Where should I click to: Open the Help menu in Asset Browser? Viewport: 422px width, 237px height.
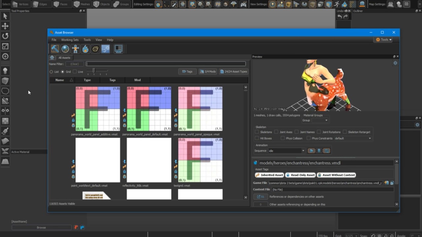[110, 40]
